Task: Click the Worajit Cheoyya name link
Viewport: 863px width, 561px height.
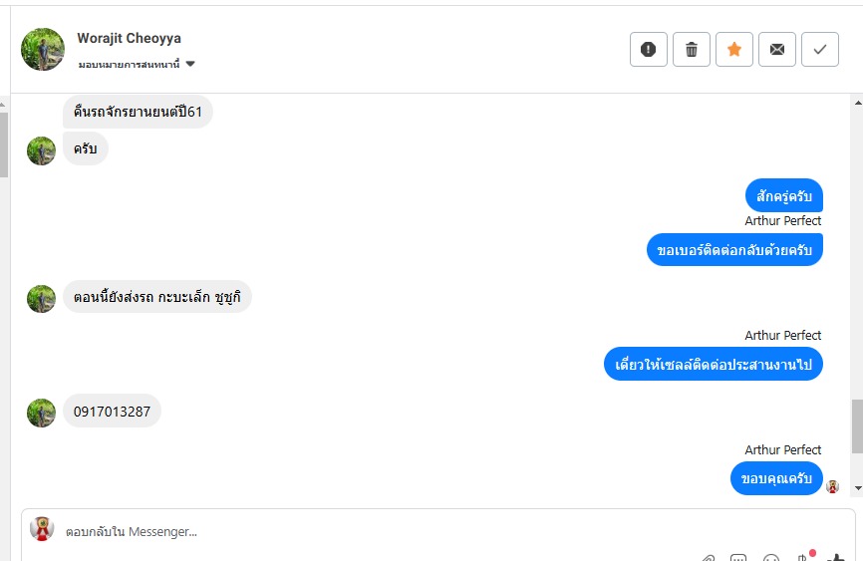Action: coord(129,38)
